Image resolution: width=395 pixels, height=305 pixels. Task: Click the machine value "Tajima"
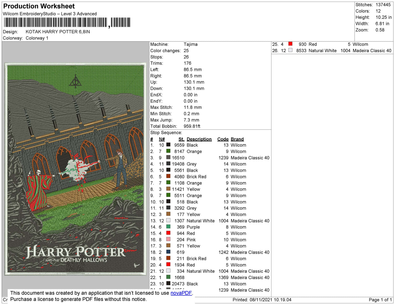(191, 44)
